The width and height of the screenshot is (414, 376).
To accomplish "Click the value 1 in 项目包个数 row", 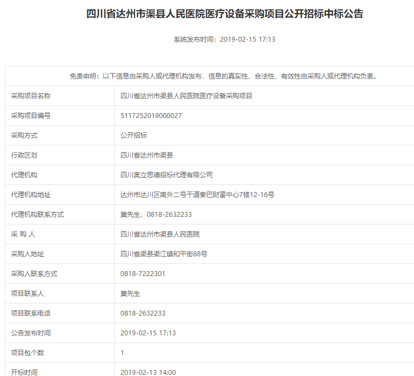I will 122,353.
